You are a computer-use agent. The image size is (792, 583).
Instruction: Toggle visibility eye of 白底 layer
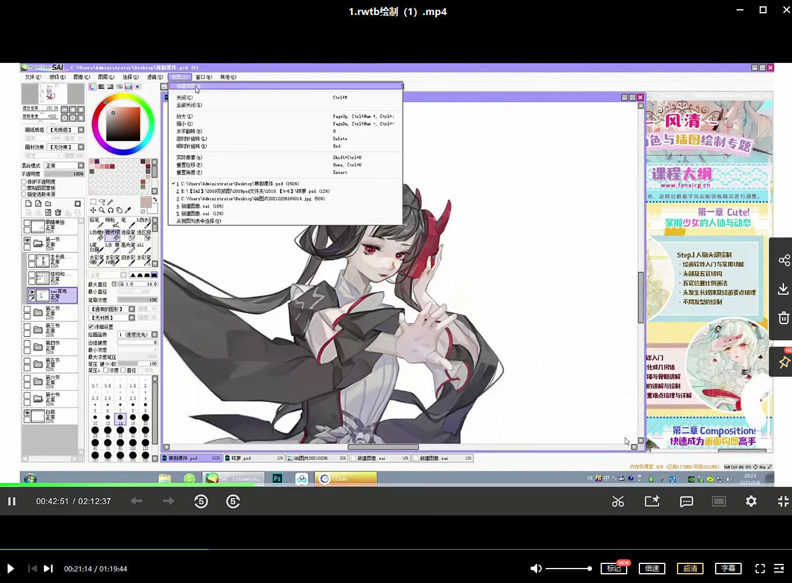[x=27, y=413]
